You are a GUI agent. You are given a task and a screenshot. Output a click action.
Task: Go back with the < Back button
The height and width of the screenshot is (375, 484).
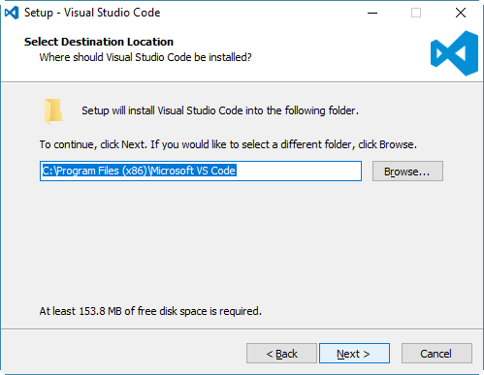click(281, 354)
